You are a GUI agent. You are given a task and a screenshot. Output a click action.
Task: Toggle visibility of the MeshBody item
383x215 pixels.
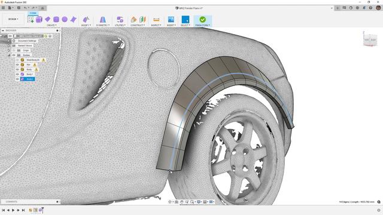pyautogui.click(x=17, y=60)
